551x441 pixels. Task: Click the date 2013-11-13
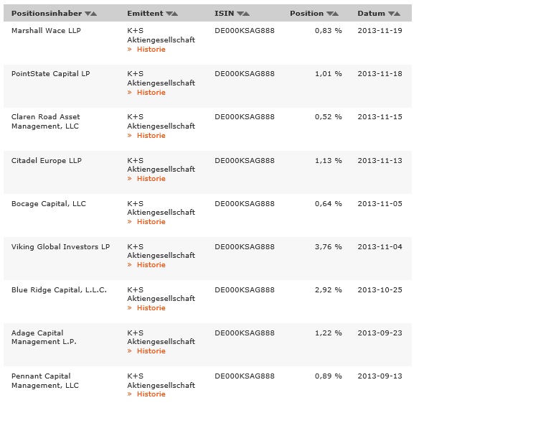[380, 161]
